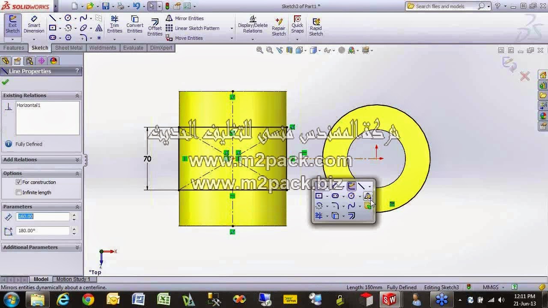Select the Text tool in sketch ribbon
This screenshot has height=308, width=548.
pyautogui.click(x=99, y=28)
